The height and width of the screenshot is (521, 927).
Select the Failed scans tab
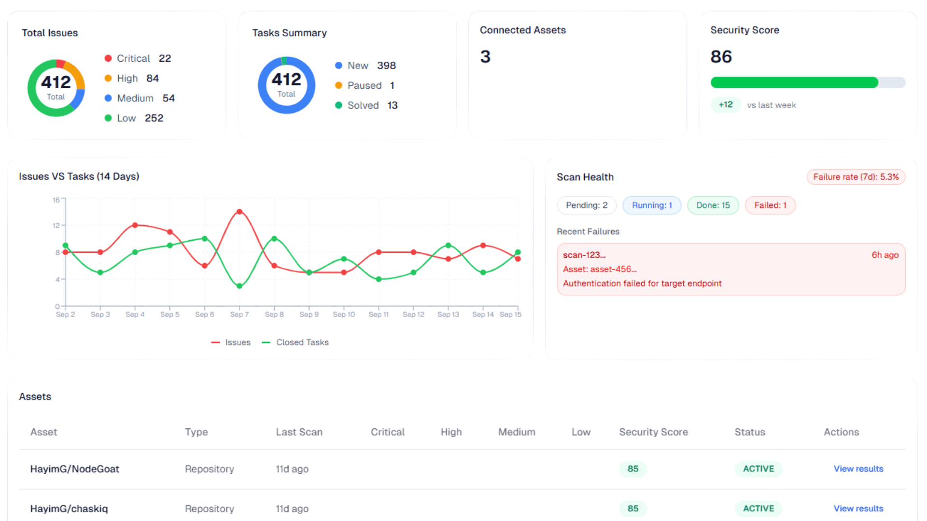[770, 205]
